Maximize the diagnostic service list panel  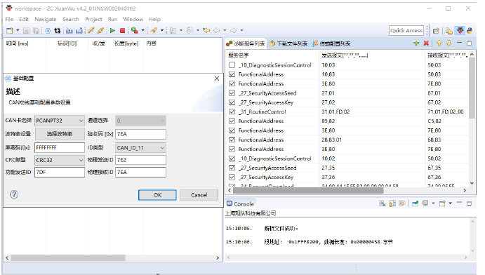[x=470, y=43]
